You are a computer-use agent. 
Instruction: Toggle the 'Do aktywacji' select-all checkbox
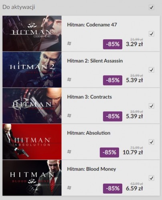coord(151,7)
